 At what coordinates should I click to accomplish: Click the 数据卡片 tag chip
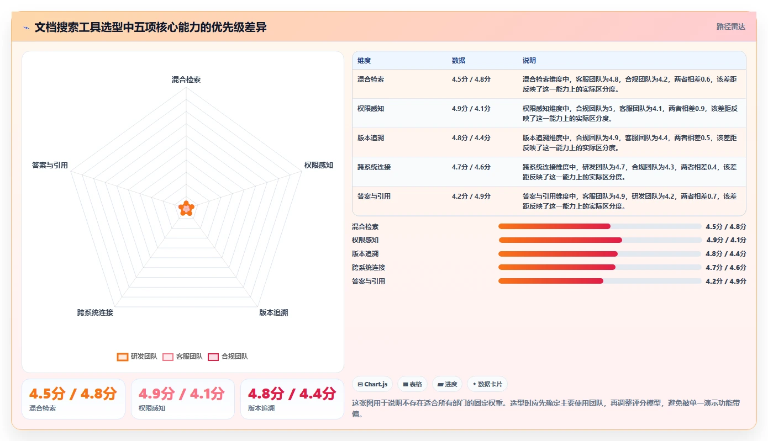coord(487,384)
